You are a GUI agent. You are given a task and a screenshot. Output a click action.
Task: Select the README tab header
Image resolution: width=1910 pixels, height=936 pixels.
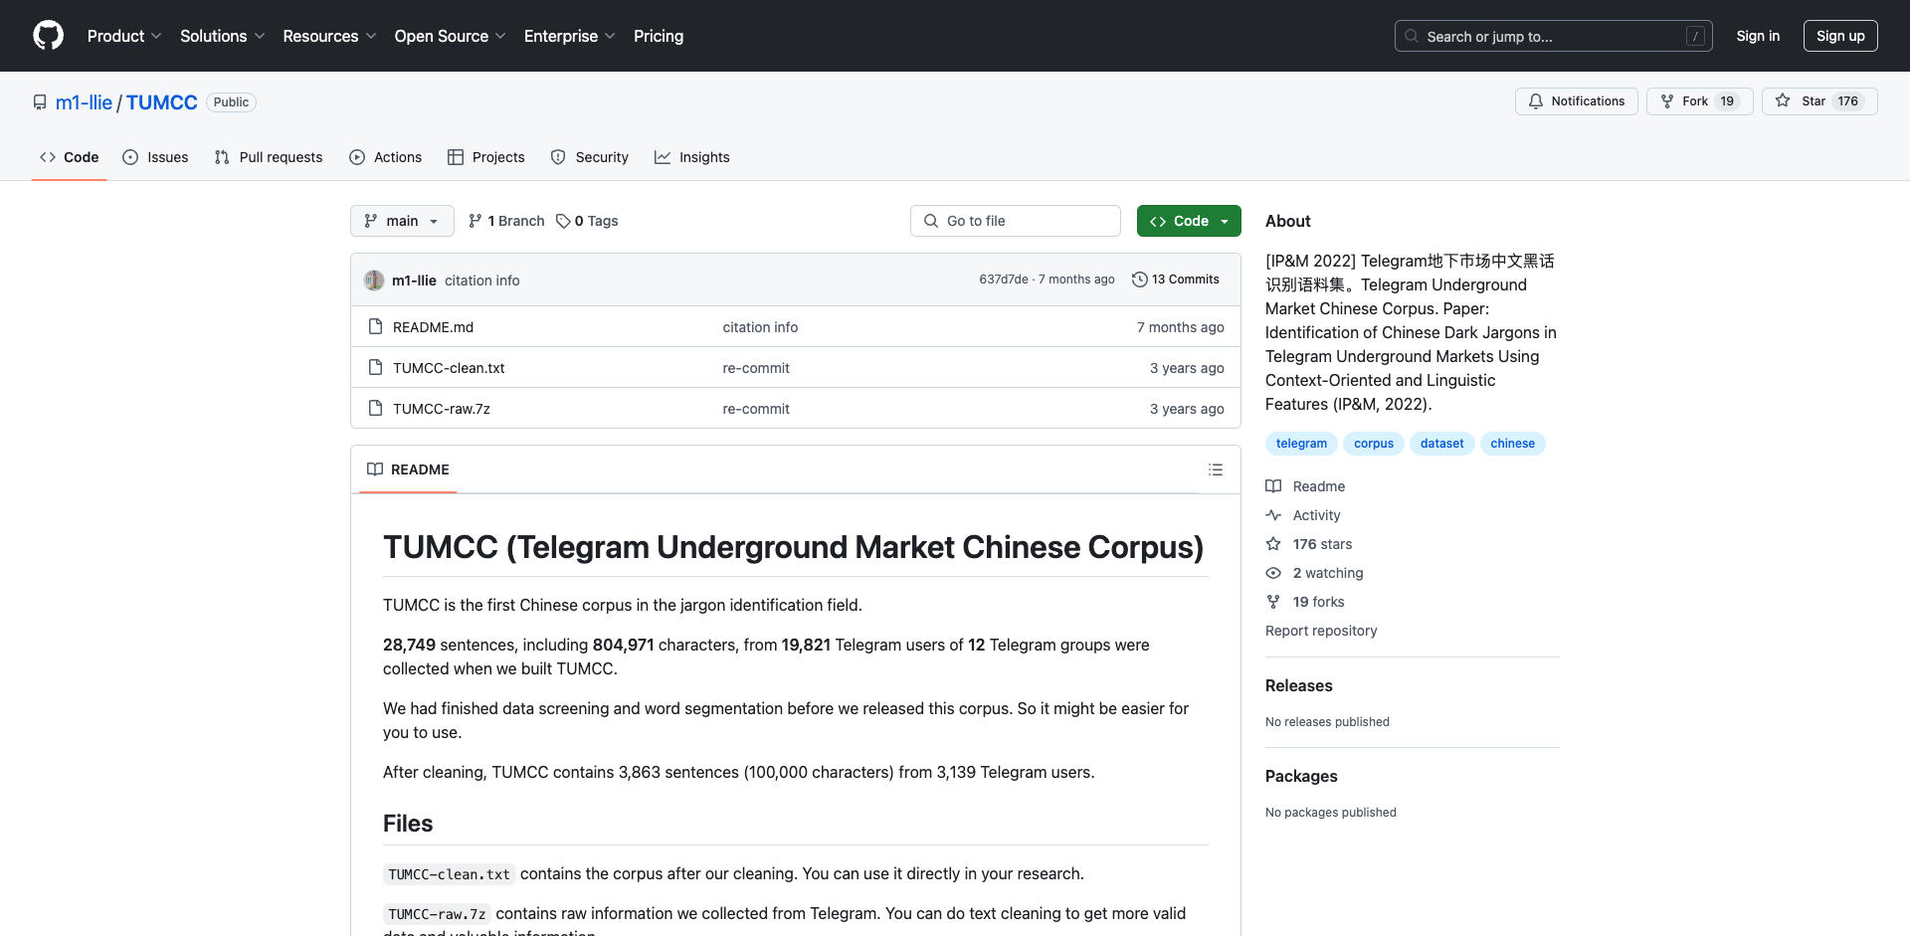coord(408,469)
